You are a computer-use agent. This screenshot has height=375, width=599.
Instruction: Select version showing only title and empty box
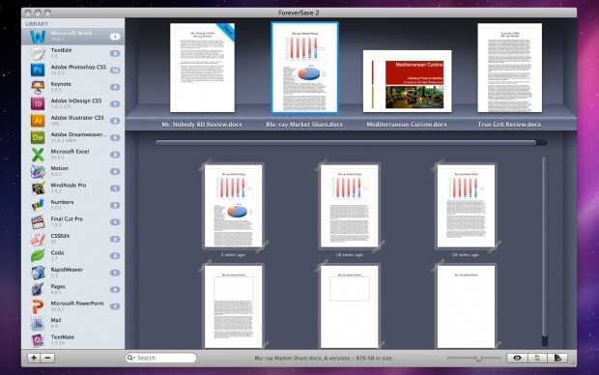click(350, 306)
